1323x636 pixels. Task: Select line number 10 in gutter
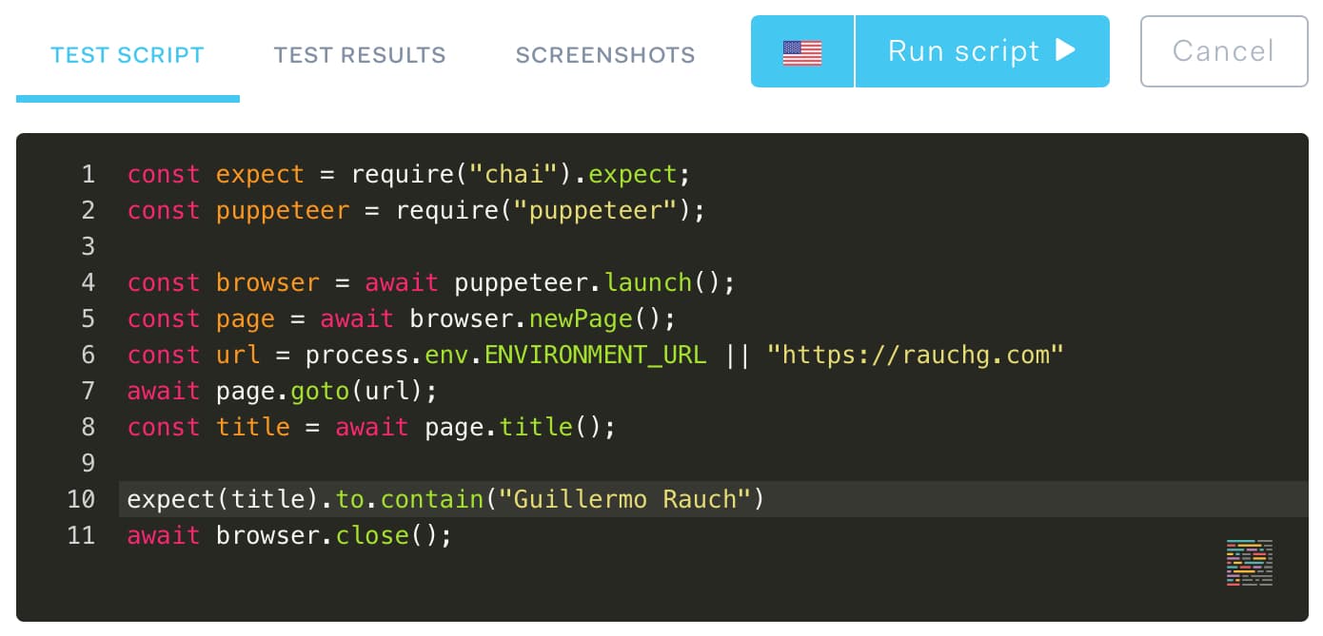[82, 499]
